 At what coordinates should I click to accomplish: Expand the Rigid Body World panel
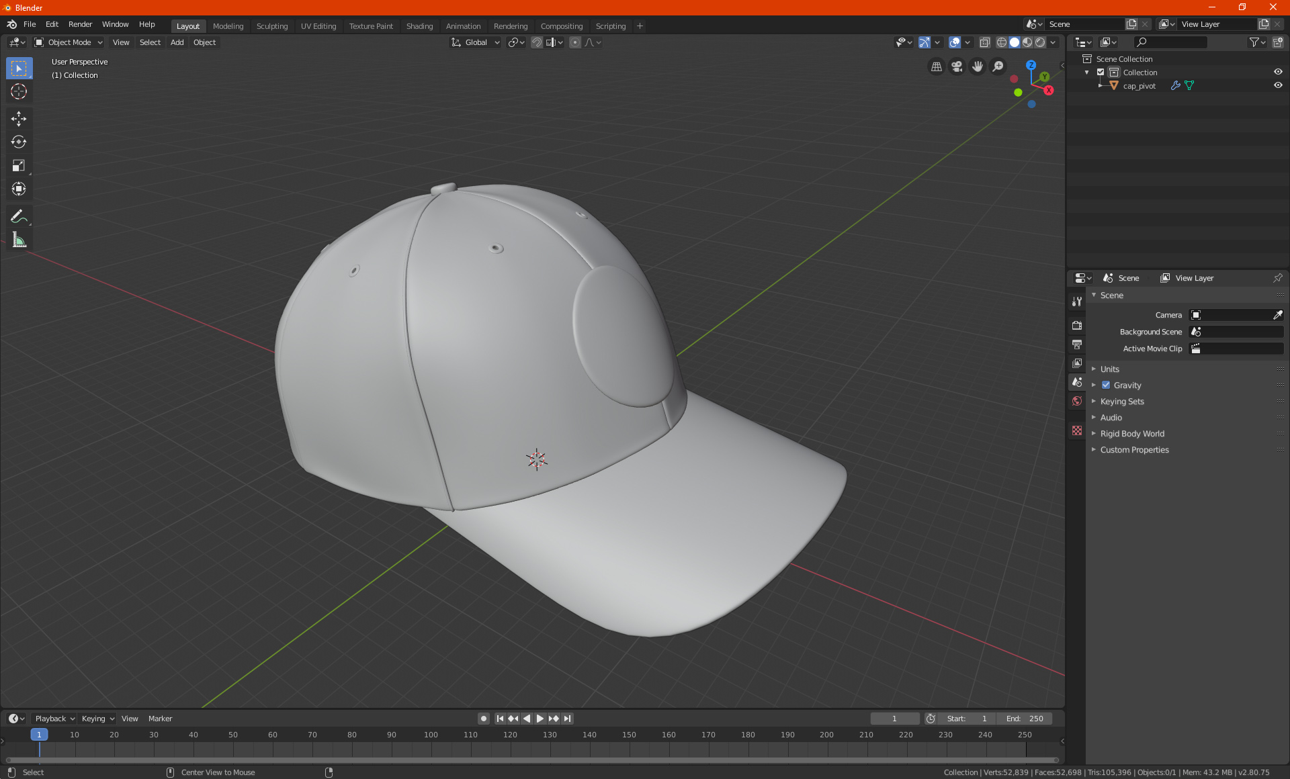pos(1132,433)
